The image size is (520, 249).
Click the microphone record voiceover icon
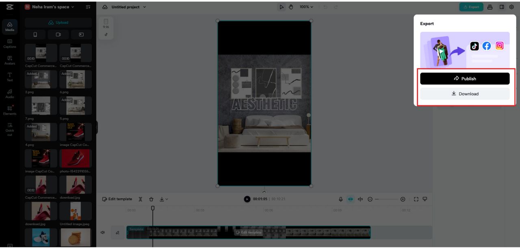(x=341, y=199)
